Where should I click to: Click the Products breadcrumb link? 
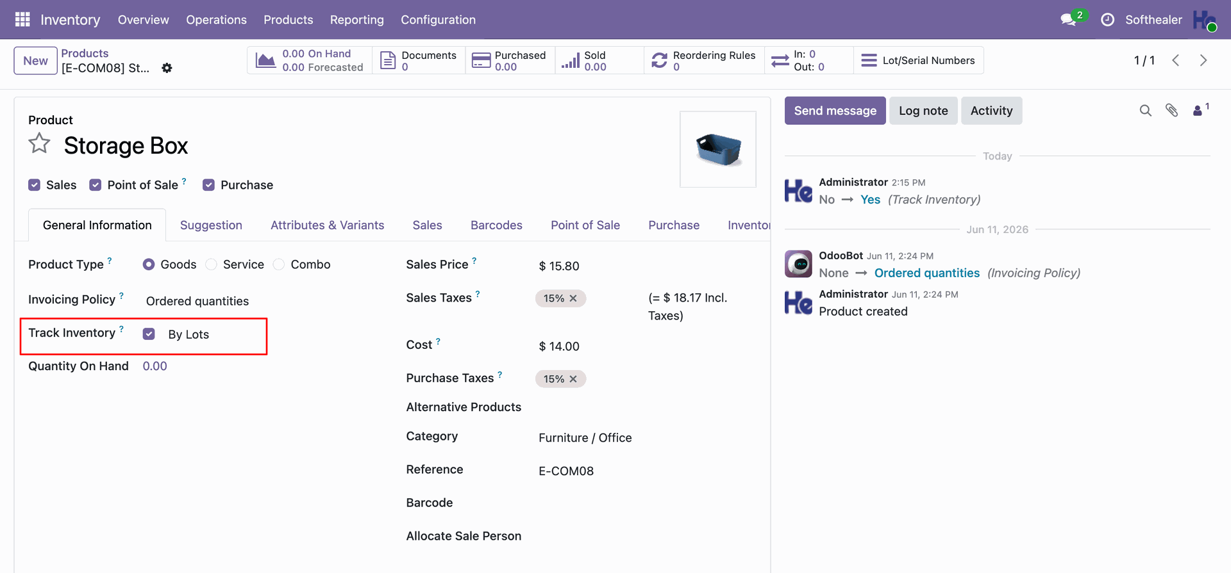pos(85,53)
